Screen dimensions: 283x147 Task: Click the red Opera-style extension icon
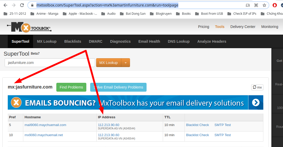275,5
